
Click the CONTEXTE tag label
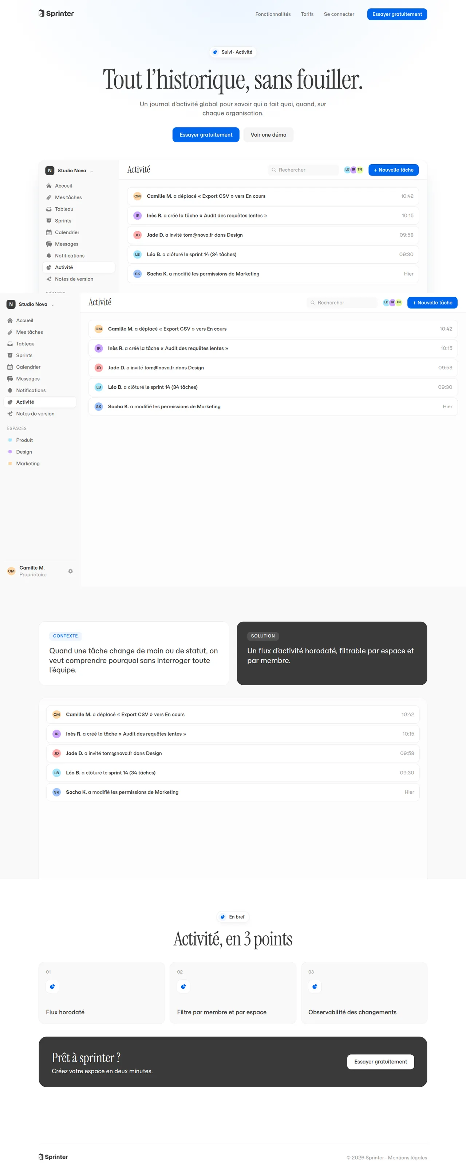point(66,636)
